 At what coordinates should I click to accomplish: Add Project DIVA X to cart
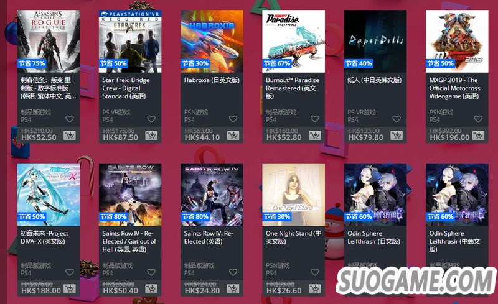click(70, 289)
